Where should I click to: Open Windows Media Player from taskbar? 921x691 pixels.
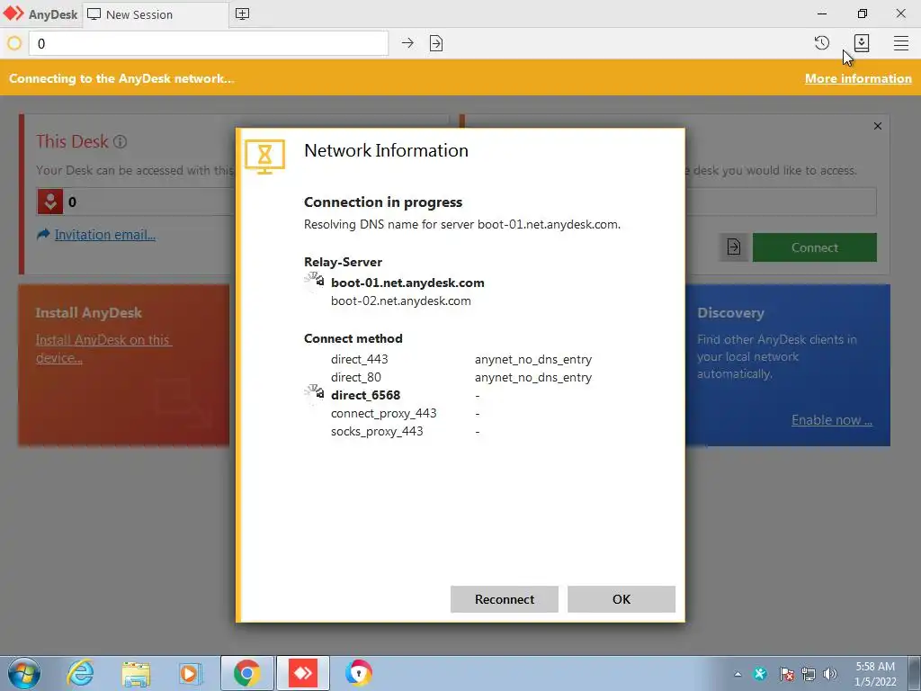(191, 673)
